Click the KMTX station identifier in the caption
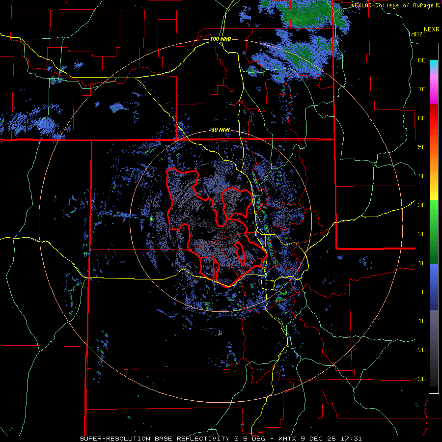Screen dimensions: 442x442 pos(288,439)
